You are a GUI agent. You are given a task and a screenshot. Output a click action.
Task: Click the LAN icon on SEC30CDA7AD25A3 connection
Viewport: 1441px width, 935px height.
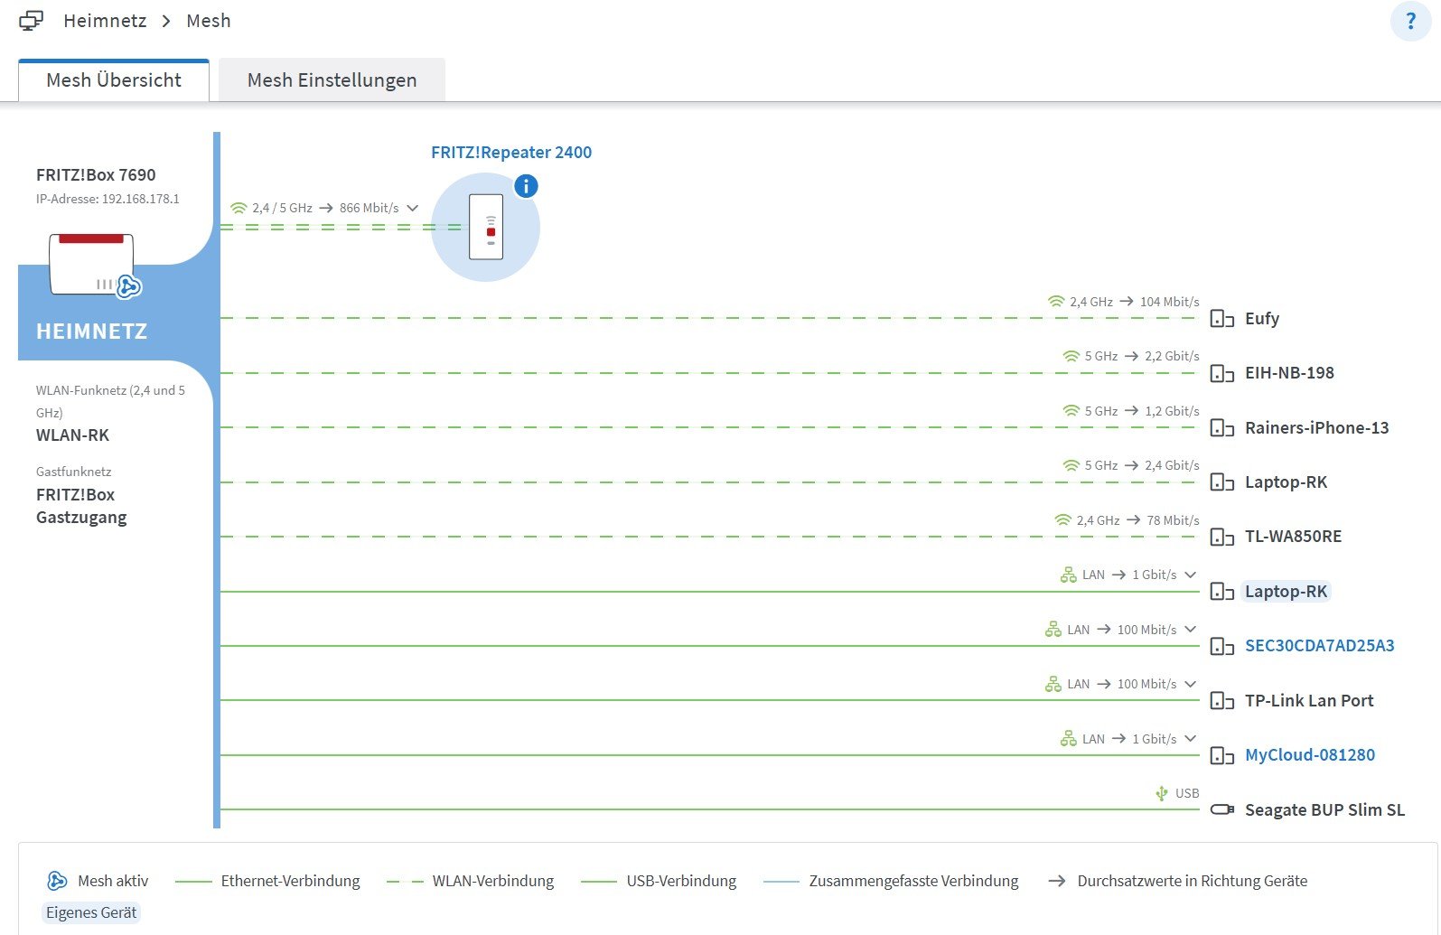point(1053,630)
